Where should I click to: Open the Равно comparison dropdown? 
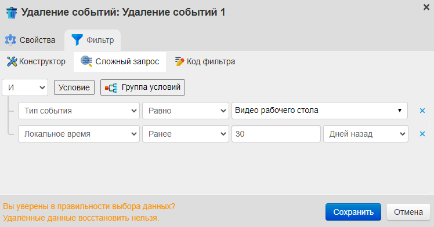[186, 111]
